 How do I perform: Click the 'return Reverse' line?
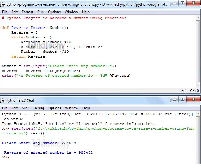[28, 56]
